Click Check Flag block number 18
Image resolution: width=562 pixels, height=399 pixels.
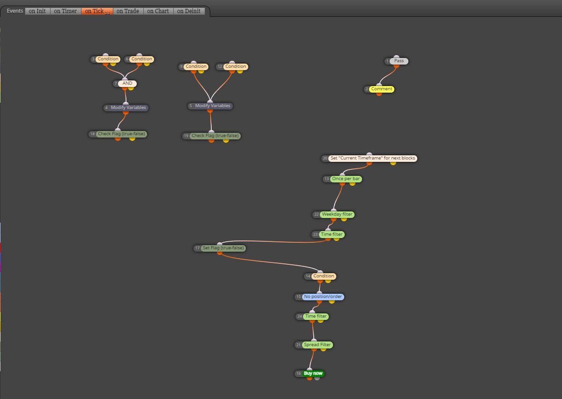click(x=121, y=134)
